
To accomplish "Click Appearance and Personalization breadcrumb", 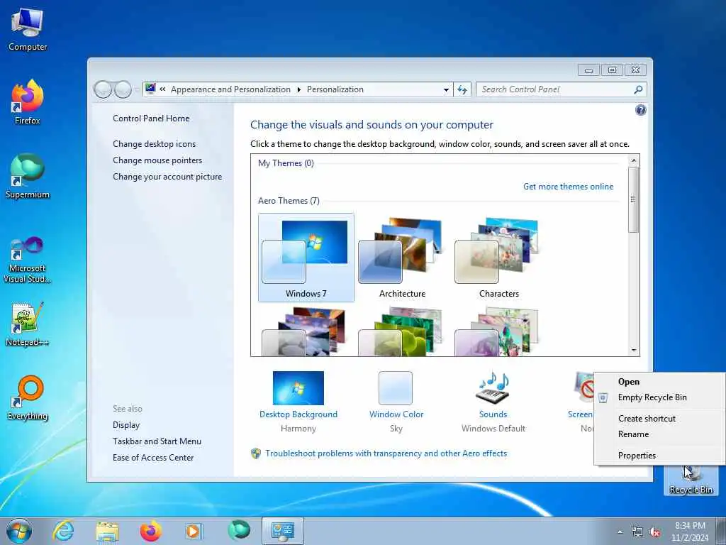I will [230, 89].
